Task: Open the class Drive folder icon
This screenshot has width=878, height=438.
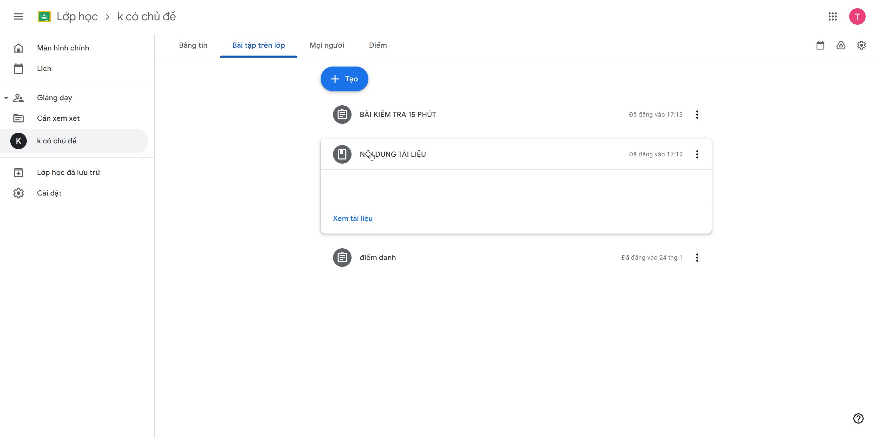Action: pyautogui.click(x=841, y=45)
